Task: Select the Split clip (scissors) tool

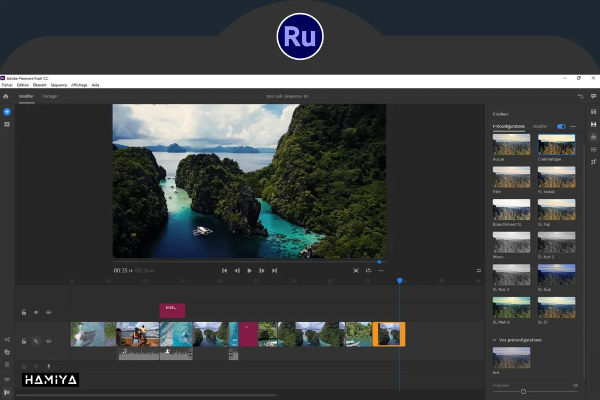Action: point(8,340)
